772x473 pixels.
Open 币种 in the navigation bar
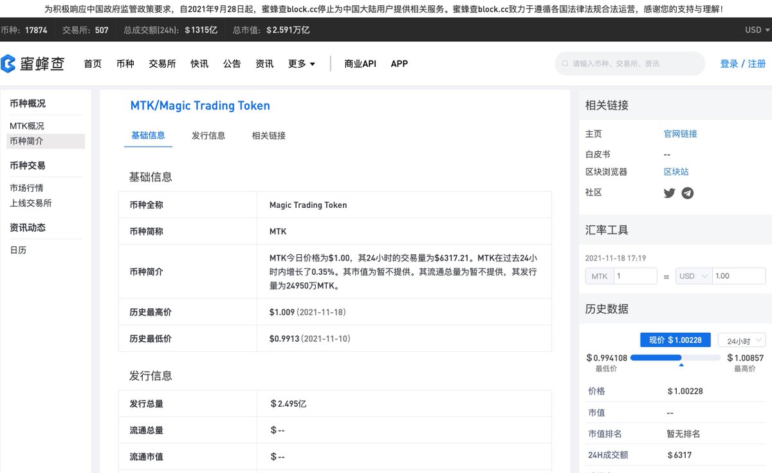125,64
